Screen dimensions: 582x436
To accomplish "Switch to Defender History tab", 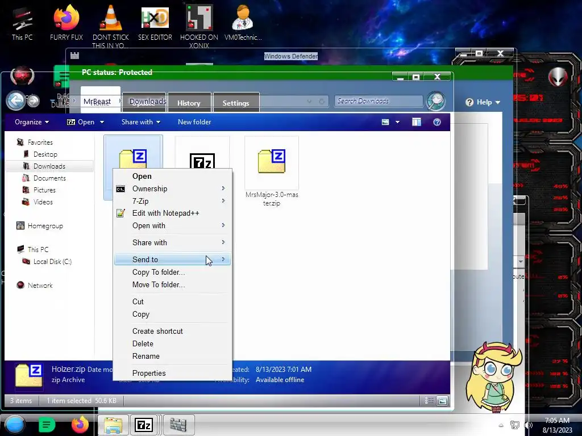I will coord(189,103).
